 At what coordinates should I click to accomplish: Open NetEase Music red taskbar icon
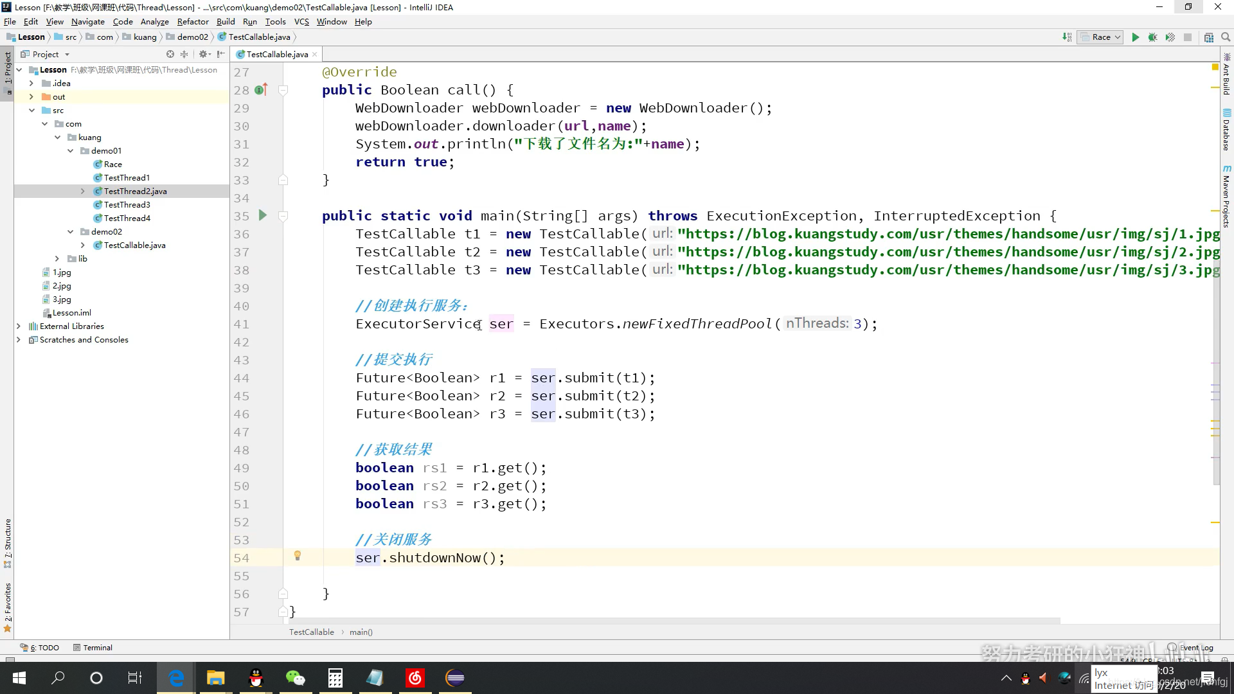pos(415,678)
